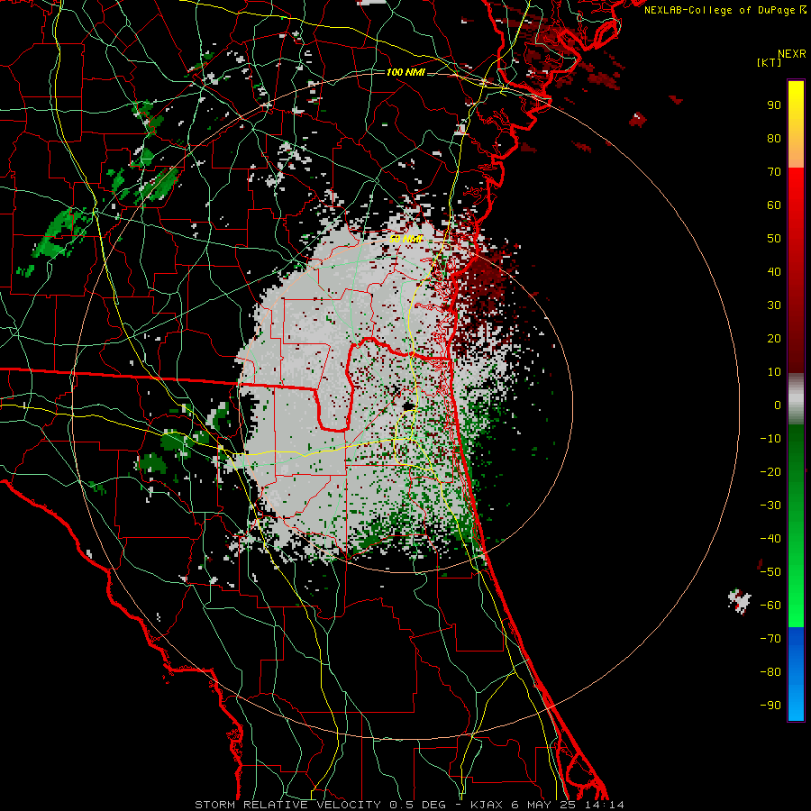811x811 pixels.
Task: Click the 70 value on velocity scale
Action: pos(774,172)
